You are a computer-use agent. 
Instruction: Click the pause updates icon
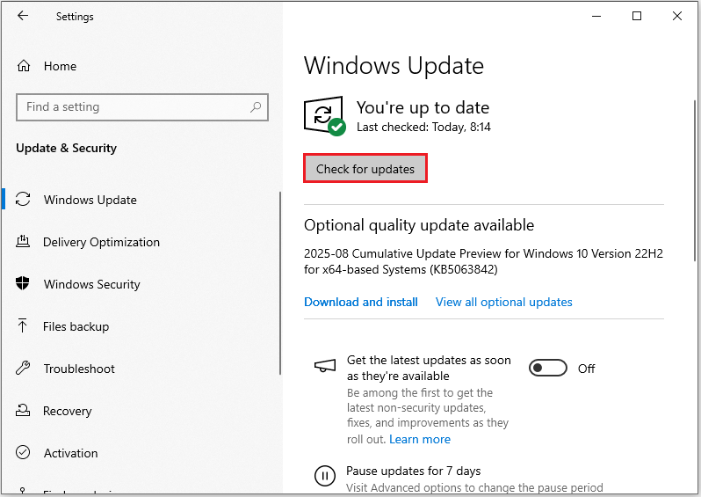tap(324, 476)
